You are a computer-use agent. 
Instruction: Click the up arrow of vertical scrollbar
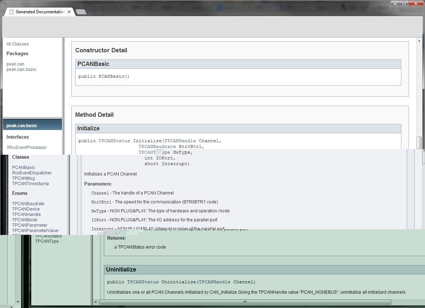419,41
